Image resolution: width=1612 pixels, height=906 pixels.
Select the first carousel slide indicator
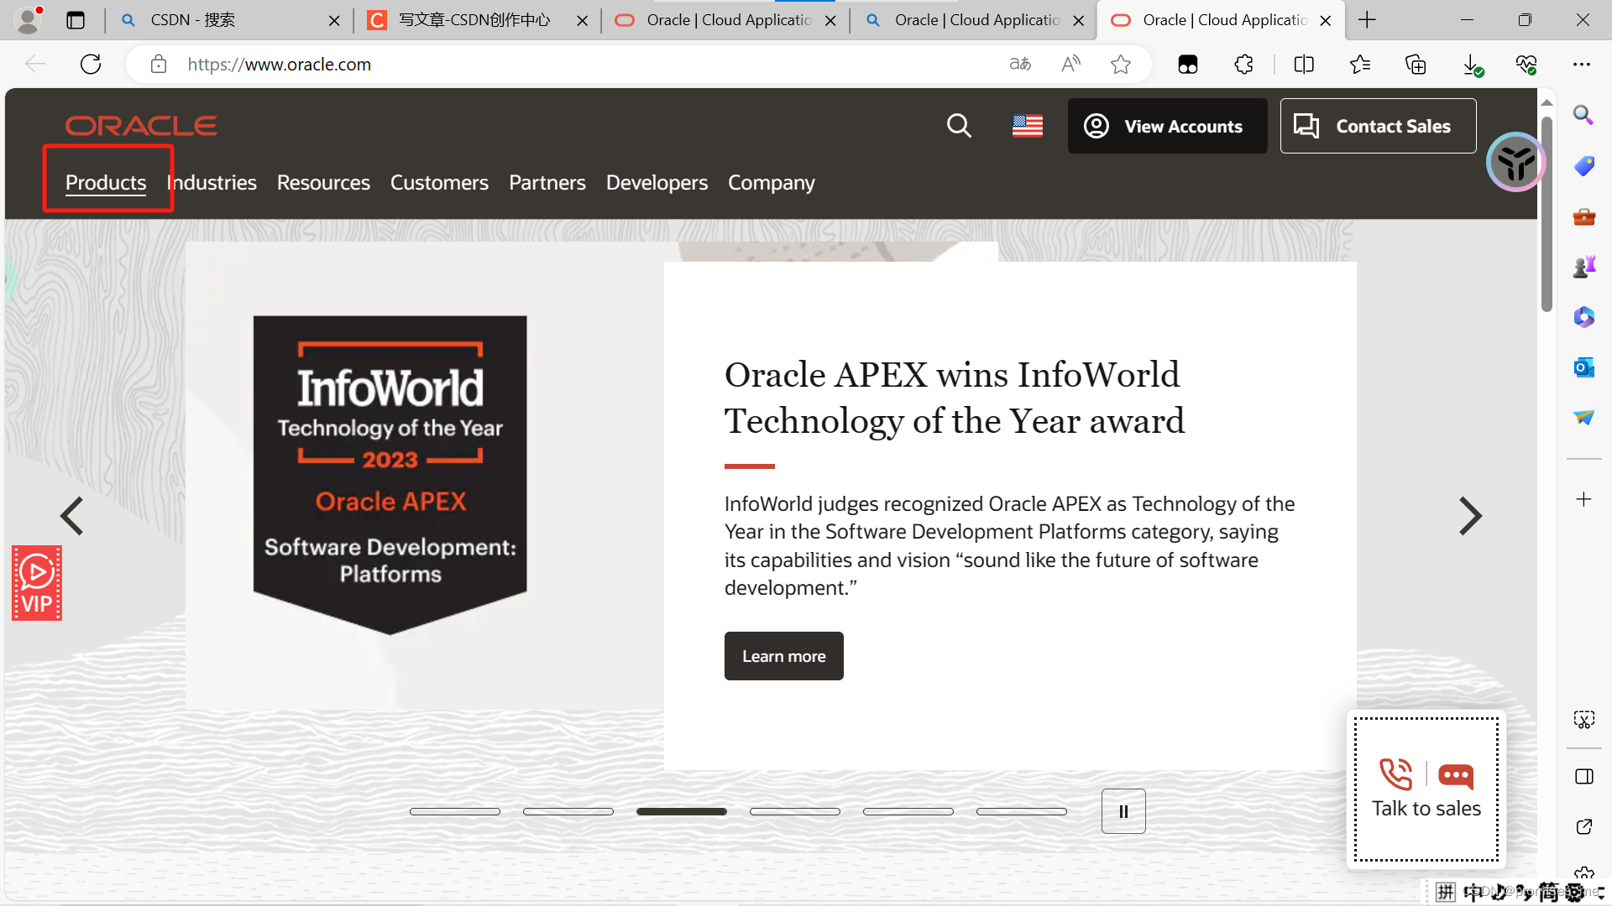pyautogui.click(x=455, y=811)
